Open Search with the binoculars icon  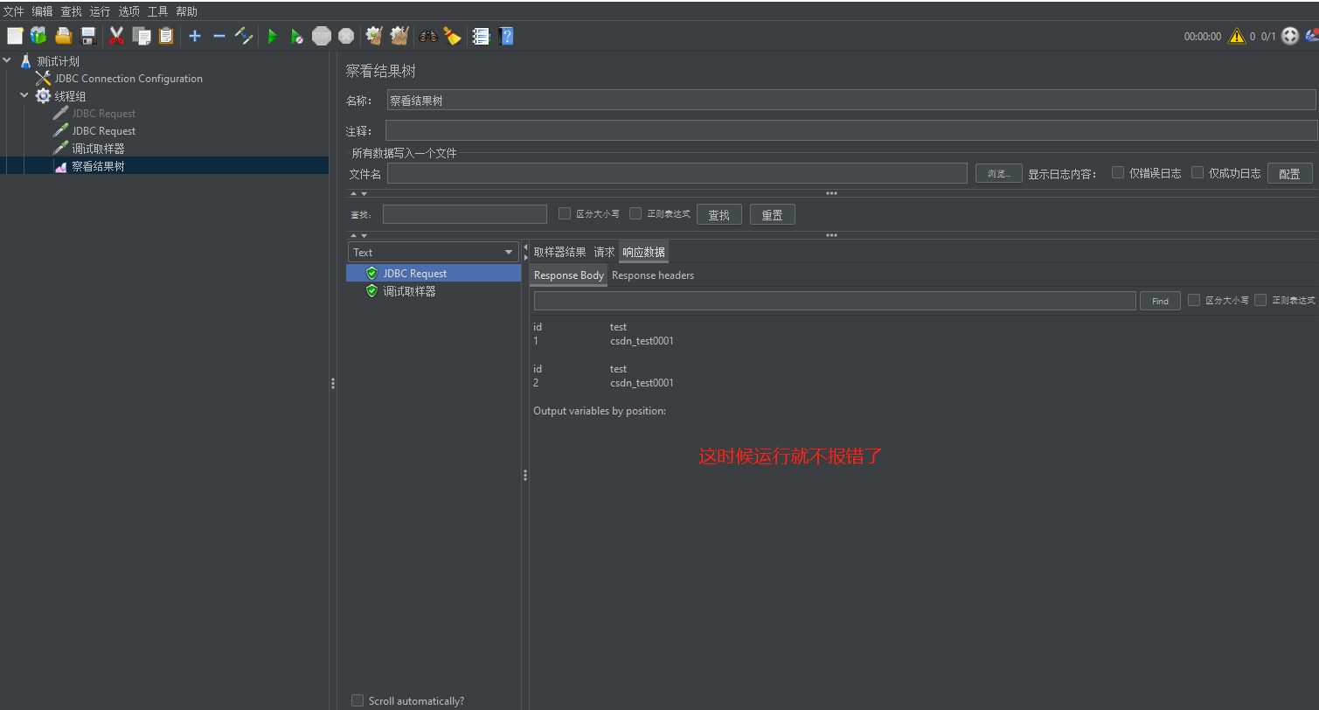point(428,36)
